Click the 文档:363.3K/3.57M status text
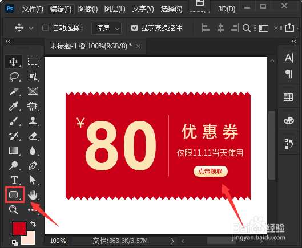Viewport: 302px width, 248px height. (x=120, y=241)
